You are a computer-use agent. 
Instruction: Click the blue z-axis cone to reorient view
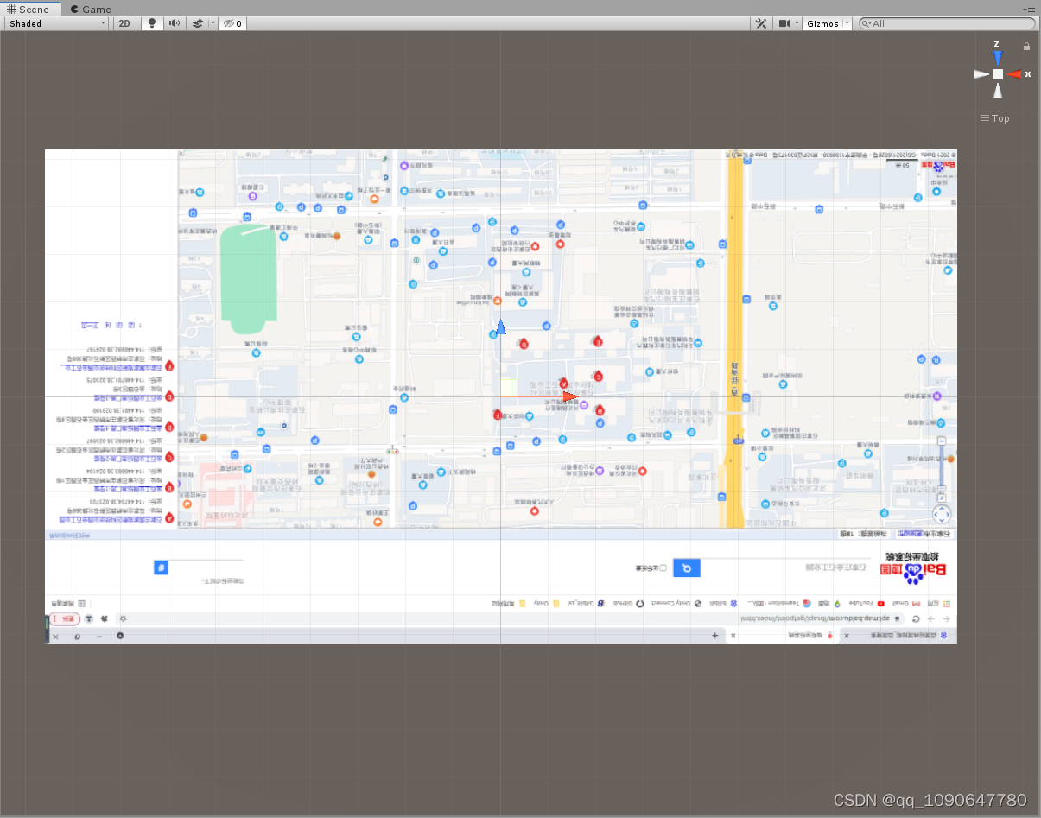click(998, 57)
